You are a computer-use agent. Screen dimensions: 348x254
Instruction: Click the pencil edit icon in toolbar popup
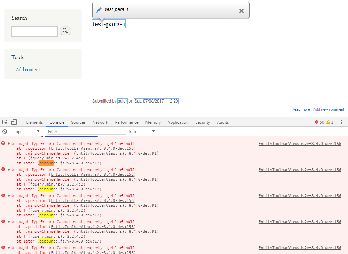point(99,10)
